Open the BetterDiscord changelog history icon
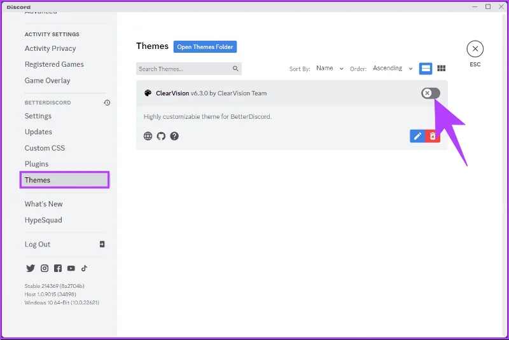Viewport: 509px width, 340px height. coord(107,103)
